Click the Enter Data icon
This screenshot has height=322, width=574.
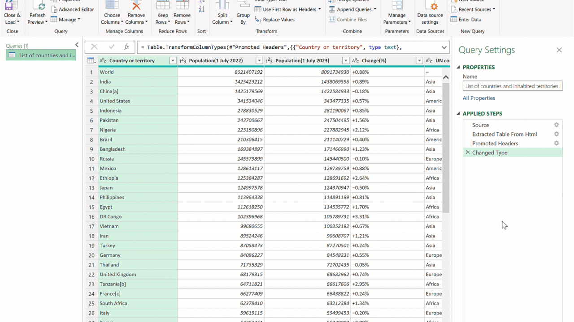tap(454, 19)
